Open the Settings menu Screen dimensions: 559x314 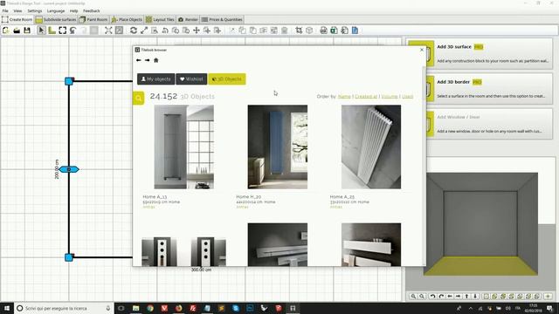35,11
